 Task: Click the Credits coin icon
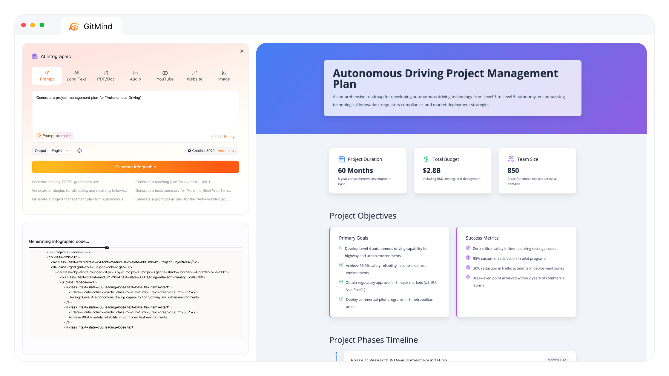pos(189,151)
